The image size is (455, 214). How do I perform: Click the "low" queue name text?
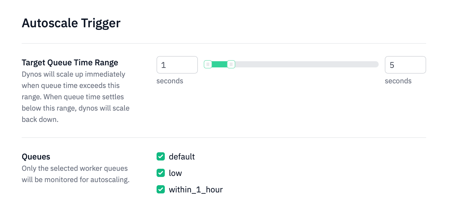(175, 173)
